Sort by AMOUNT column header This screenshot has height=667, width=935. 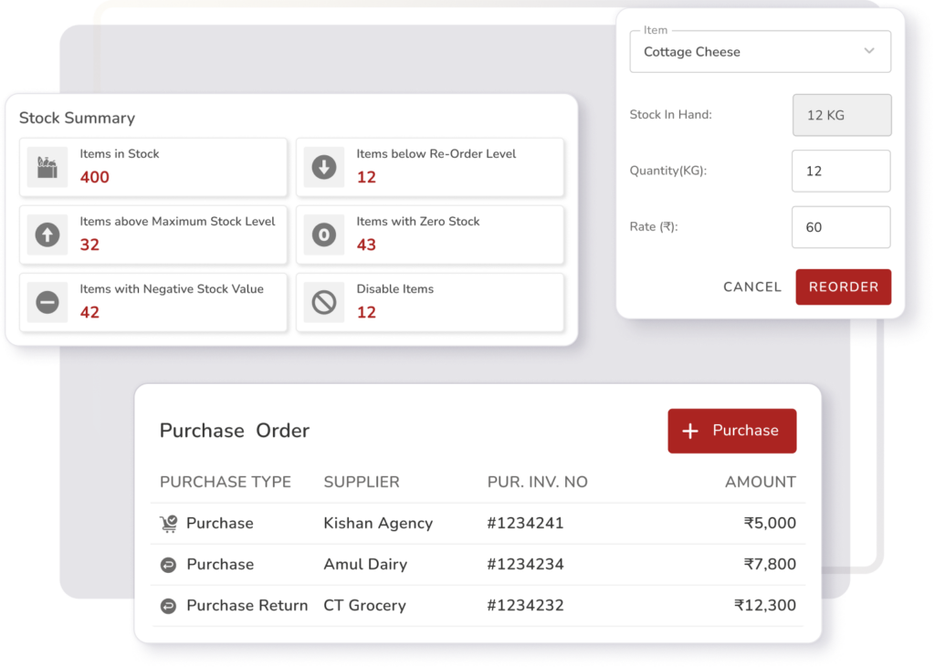[x=760, y=482]
